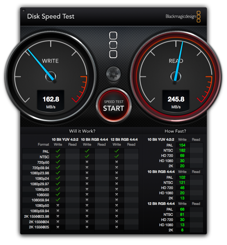Click the 245.8 MB/s read speed readout

click(176, 99)
